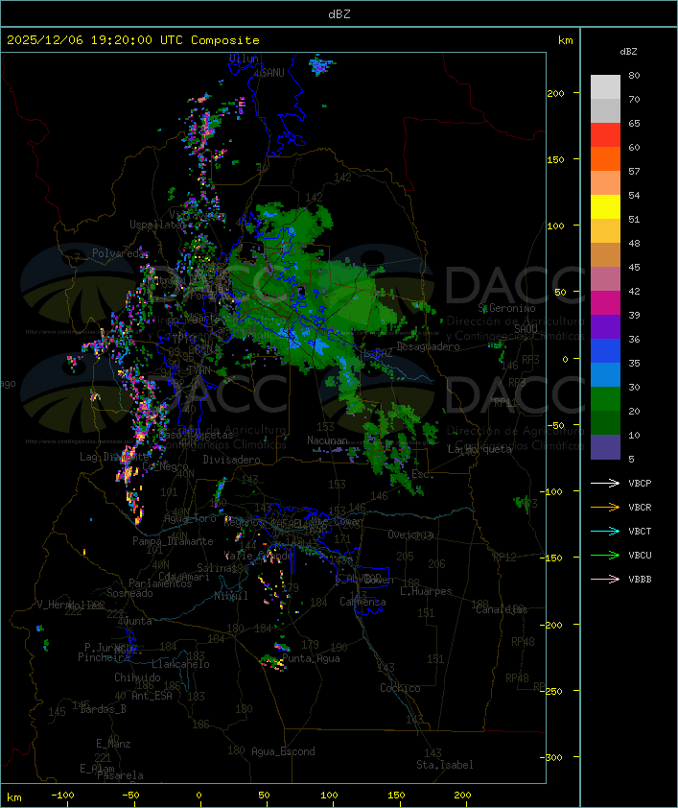Click the Cochico map label
678x808 pixels.
pos(400,688)
